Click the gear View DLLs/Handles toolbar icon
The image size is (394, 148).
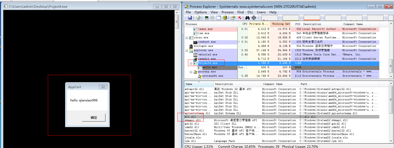[x=225, y=18]
